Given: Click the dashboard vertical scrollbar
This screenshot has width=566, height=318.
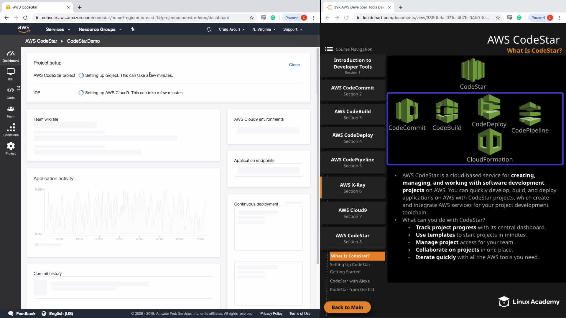Looking at the screenshot, I should [x=317, y=156].
